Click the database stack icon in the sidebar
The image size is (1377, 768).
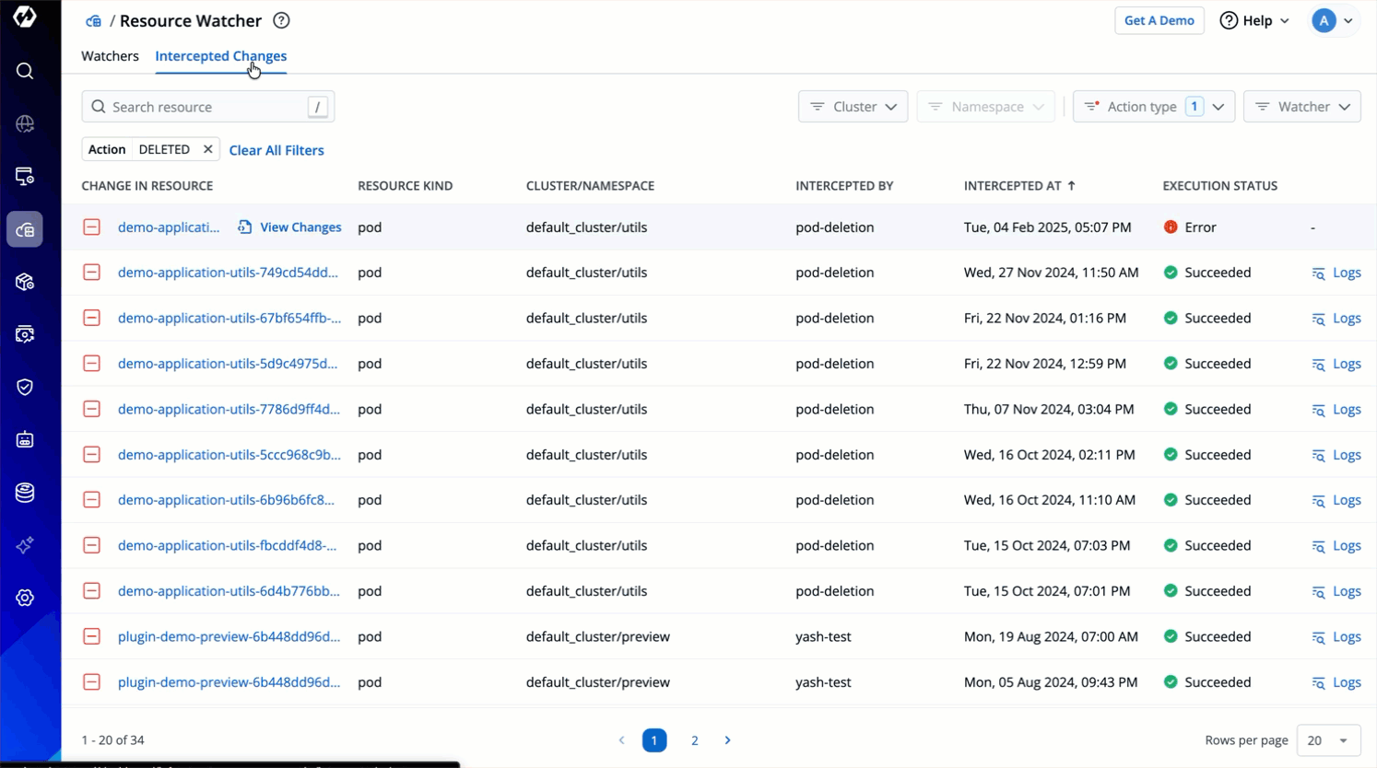click(x=25, y=493)
